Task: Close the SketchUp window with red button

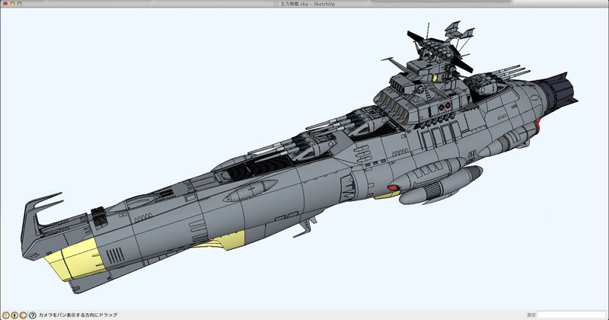Action: tap(5, 4)
